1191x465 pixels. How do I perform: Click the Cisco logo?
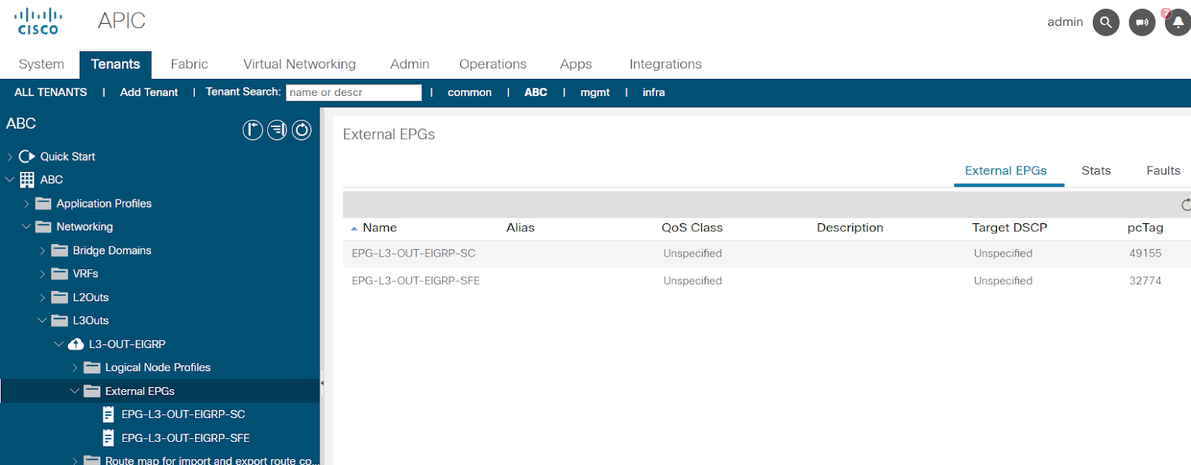38,22
